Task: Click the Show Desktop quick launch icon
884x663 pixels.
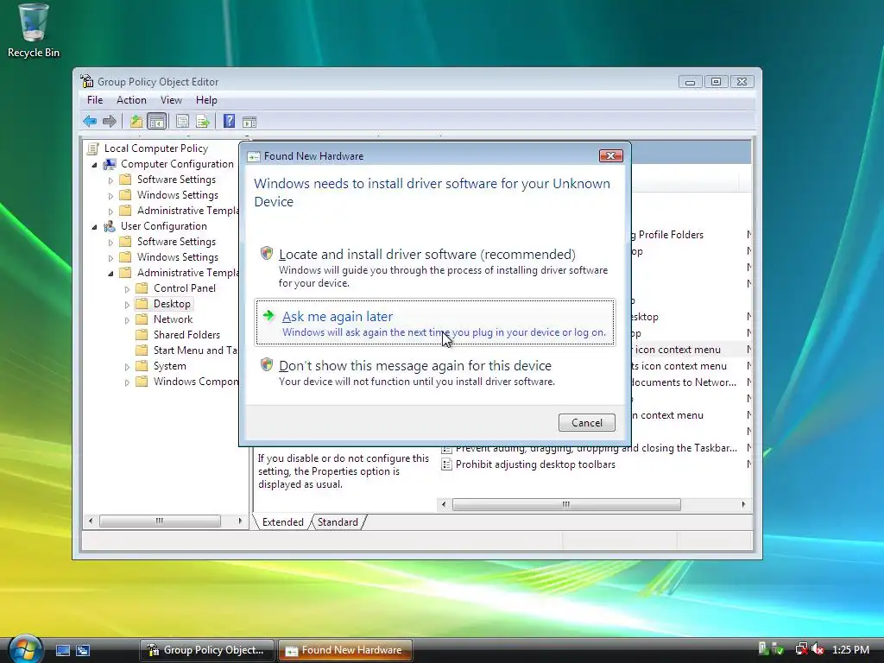Action: pos(62,650)
